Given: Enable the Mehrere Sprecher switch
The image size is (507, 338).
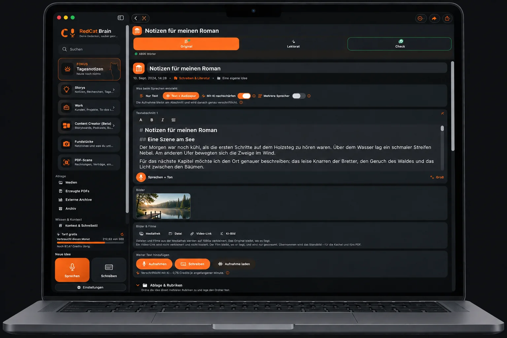Looking at the screenshot, I should (299, 96).
